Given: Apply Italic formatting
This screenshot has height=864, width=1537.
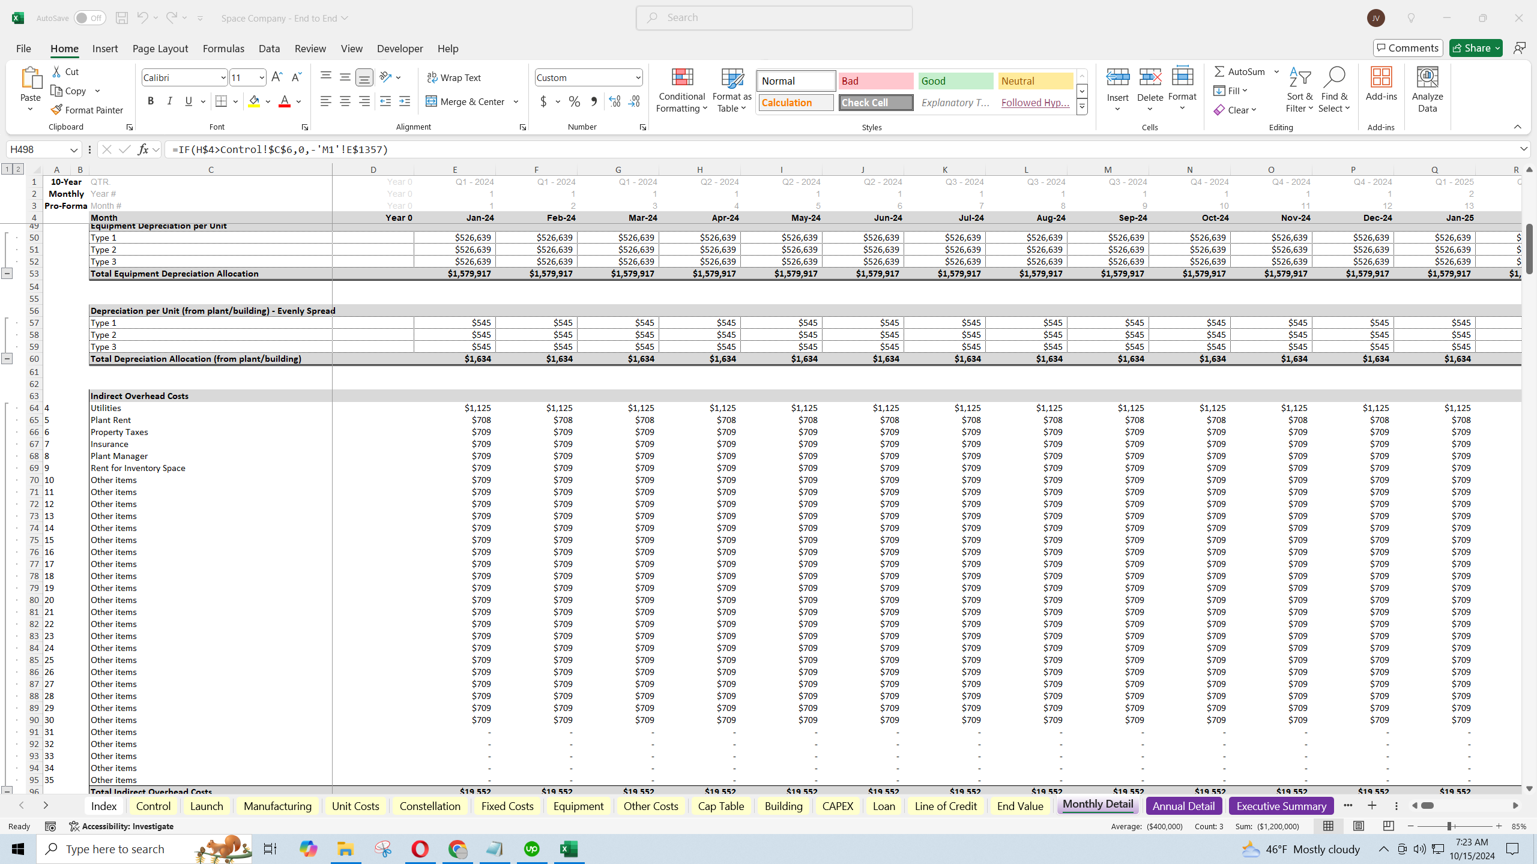Looking at the screenshot, I should [x=169, y=101].
